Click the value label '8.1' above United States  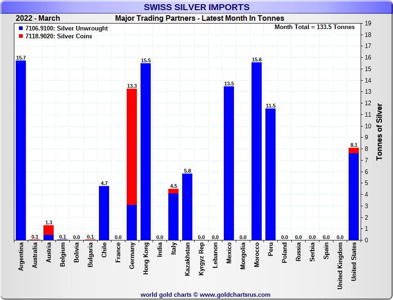click(x=354, y=145)
